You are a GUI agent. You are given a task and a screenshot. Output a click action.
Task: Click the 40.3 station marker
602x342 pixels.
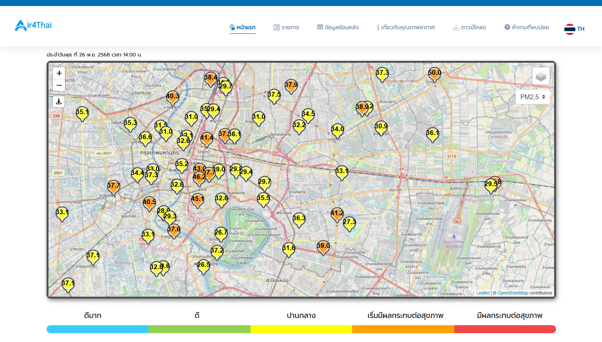(x=172, y=98)
